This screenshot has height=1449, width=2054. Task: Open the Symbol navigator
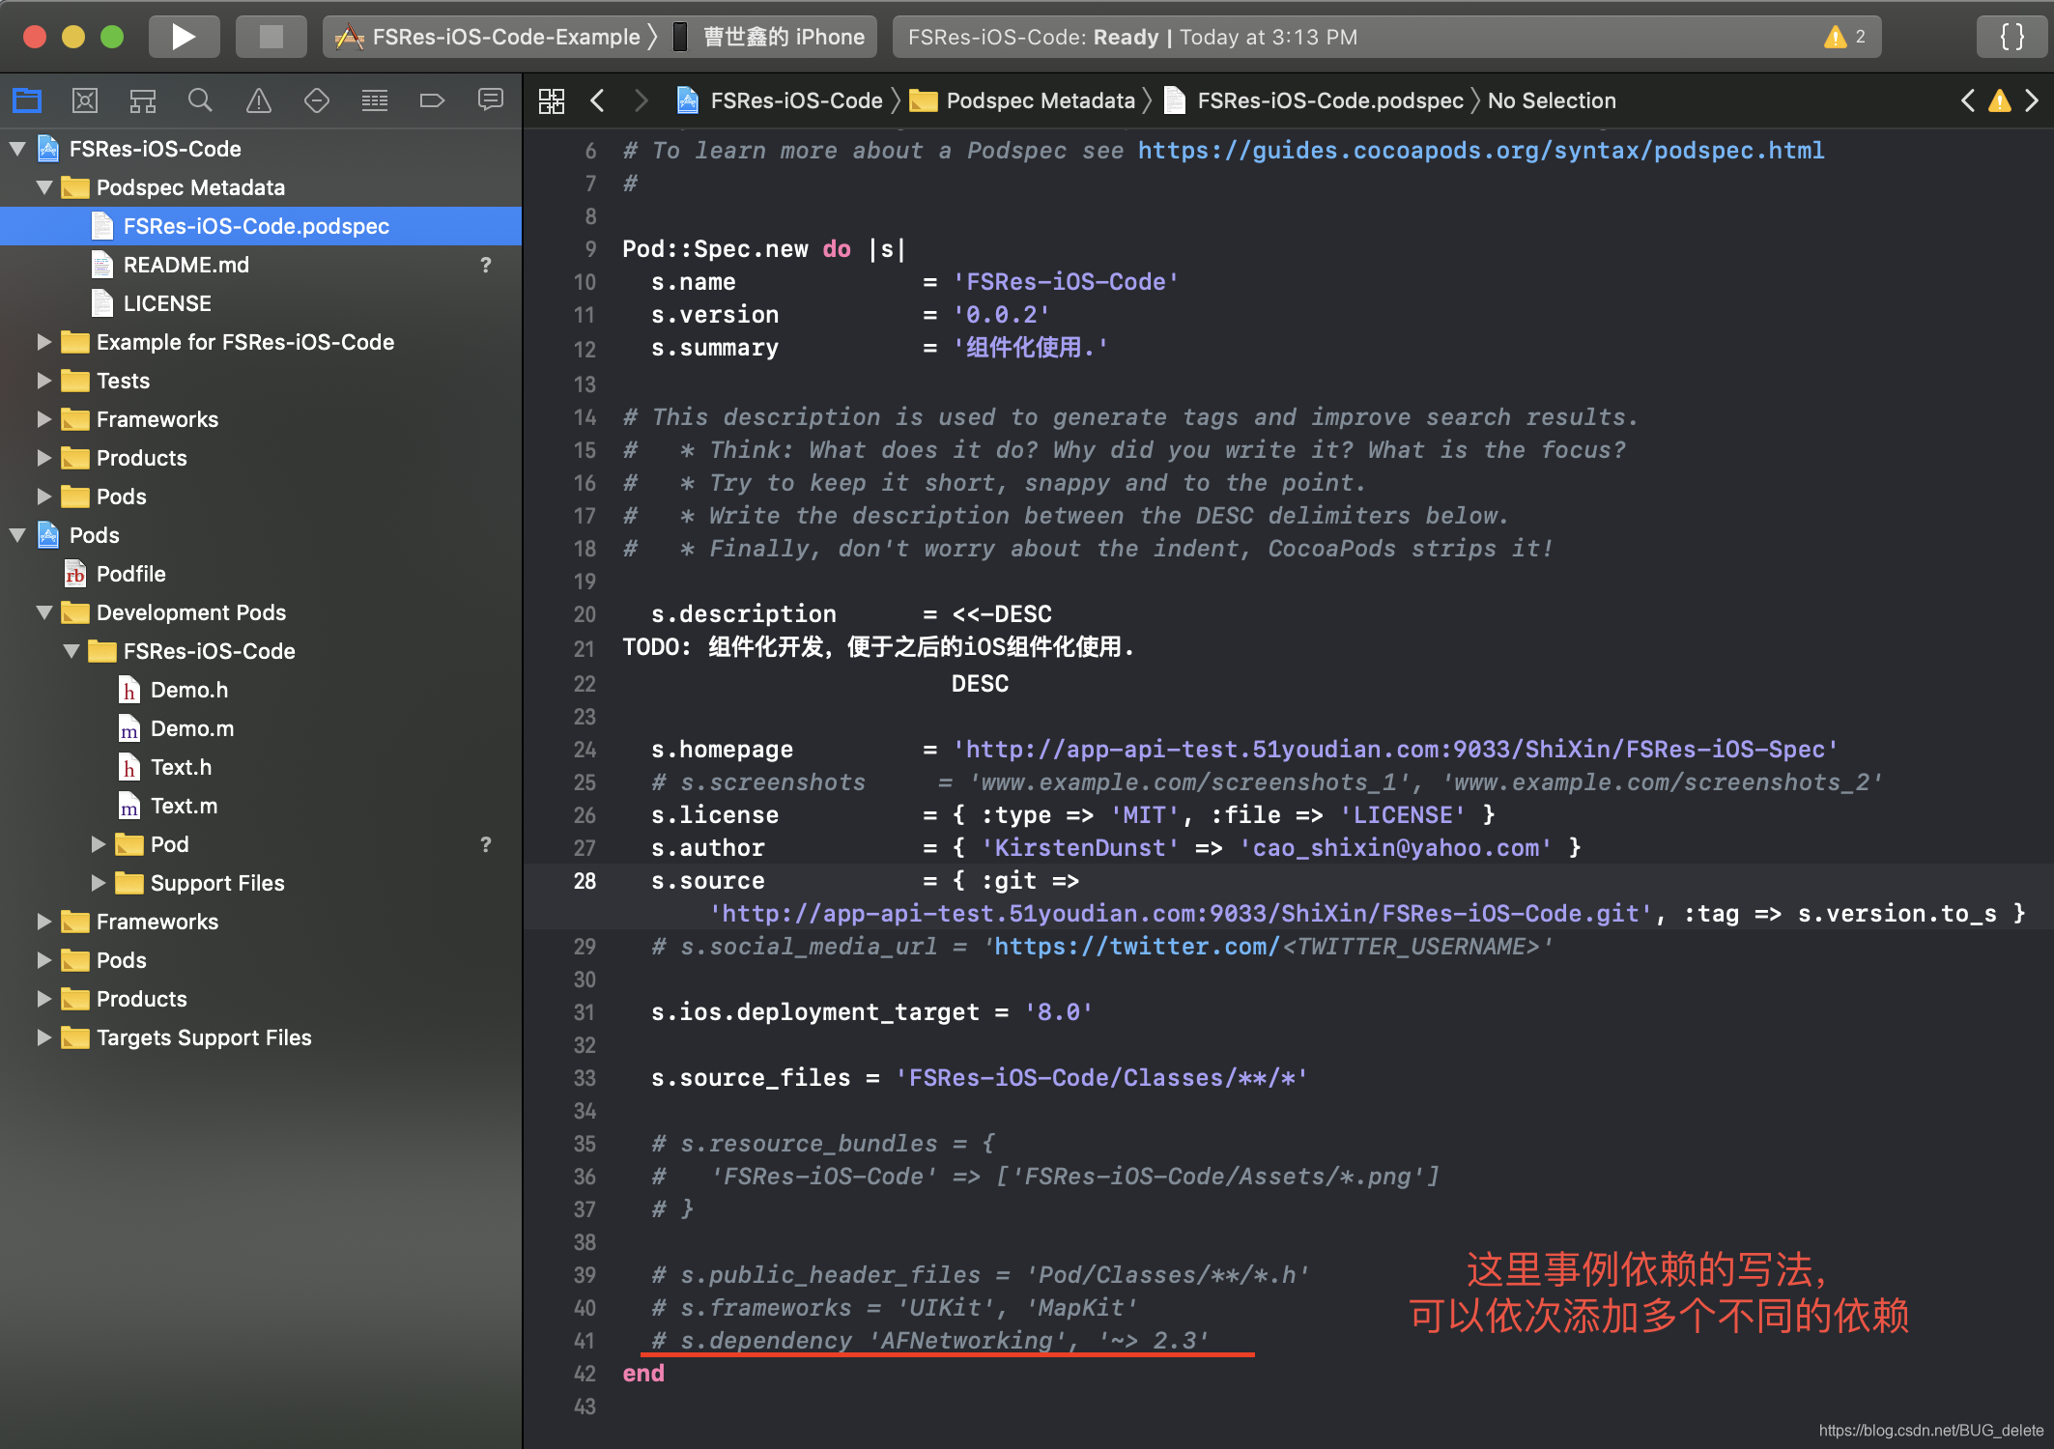(143, 99)
